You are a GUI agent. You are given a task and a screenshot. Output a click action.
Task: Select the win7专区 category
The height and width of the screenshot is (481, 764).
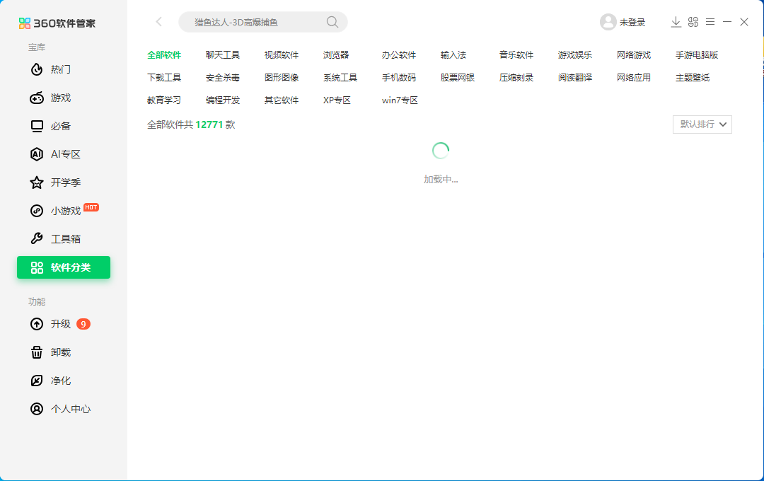click(x=400, y=100)
